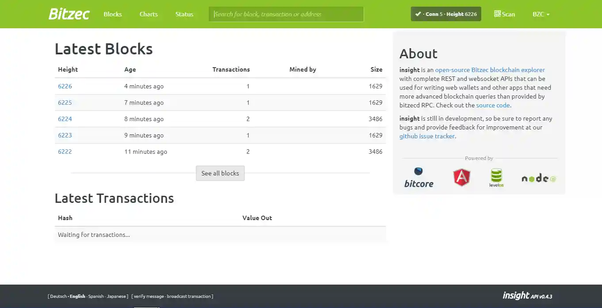Click the 'Height' column header
The width and height of the screenshot is (602, 308).
[x=68, y=69]
